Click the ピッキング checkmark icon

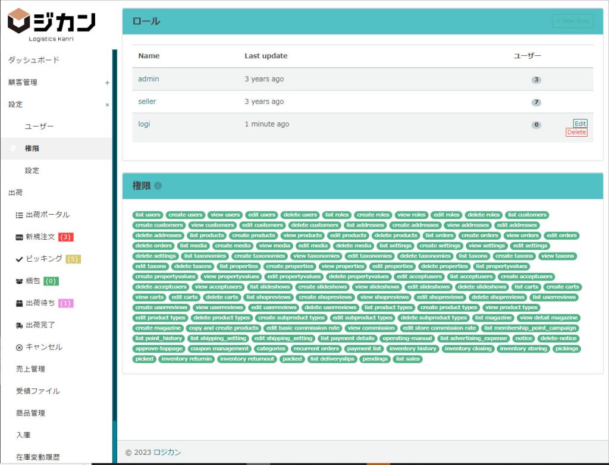19,259
